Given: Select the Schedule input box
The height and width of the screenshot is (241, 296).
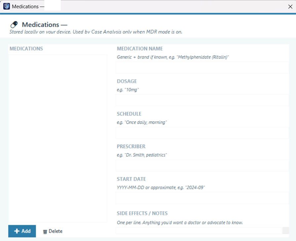Looking at the screenshot, I should [x=202, y=133].
